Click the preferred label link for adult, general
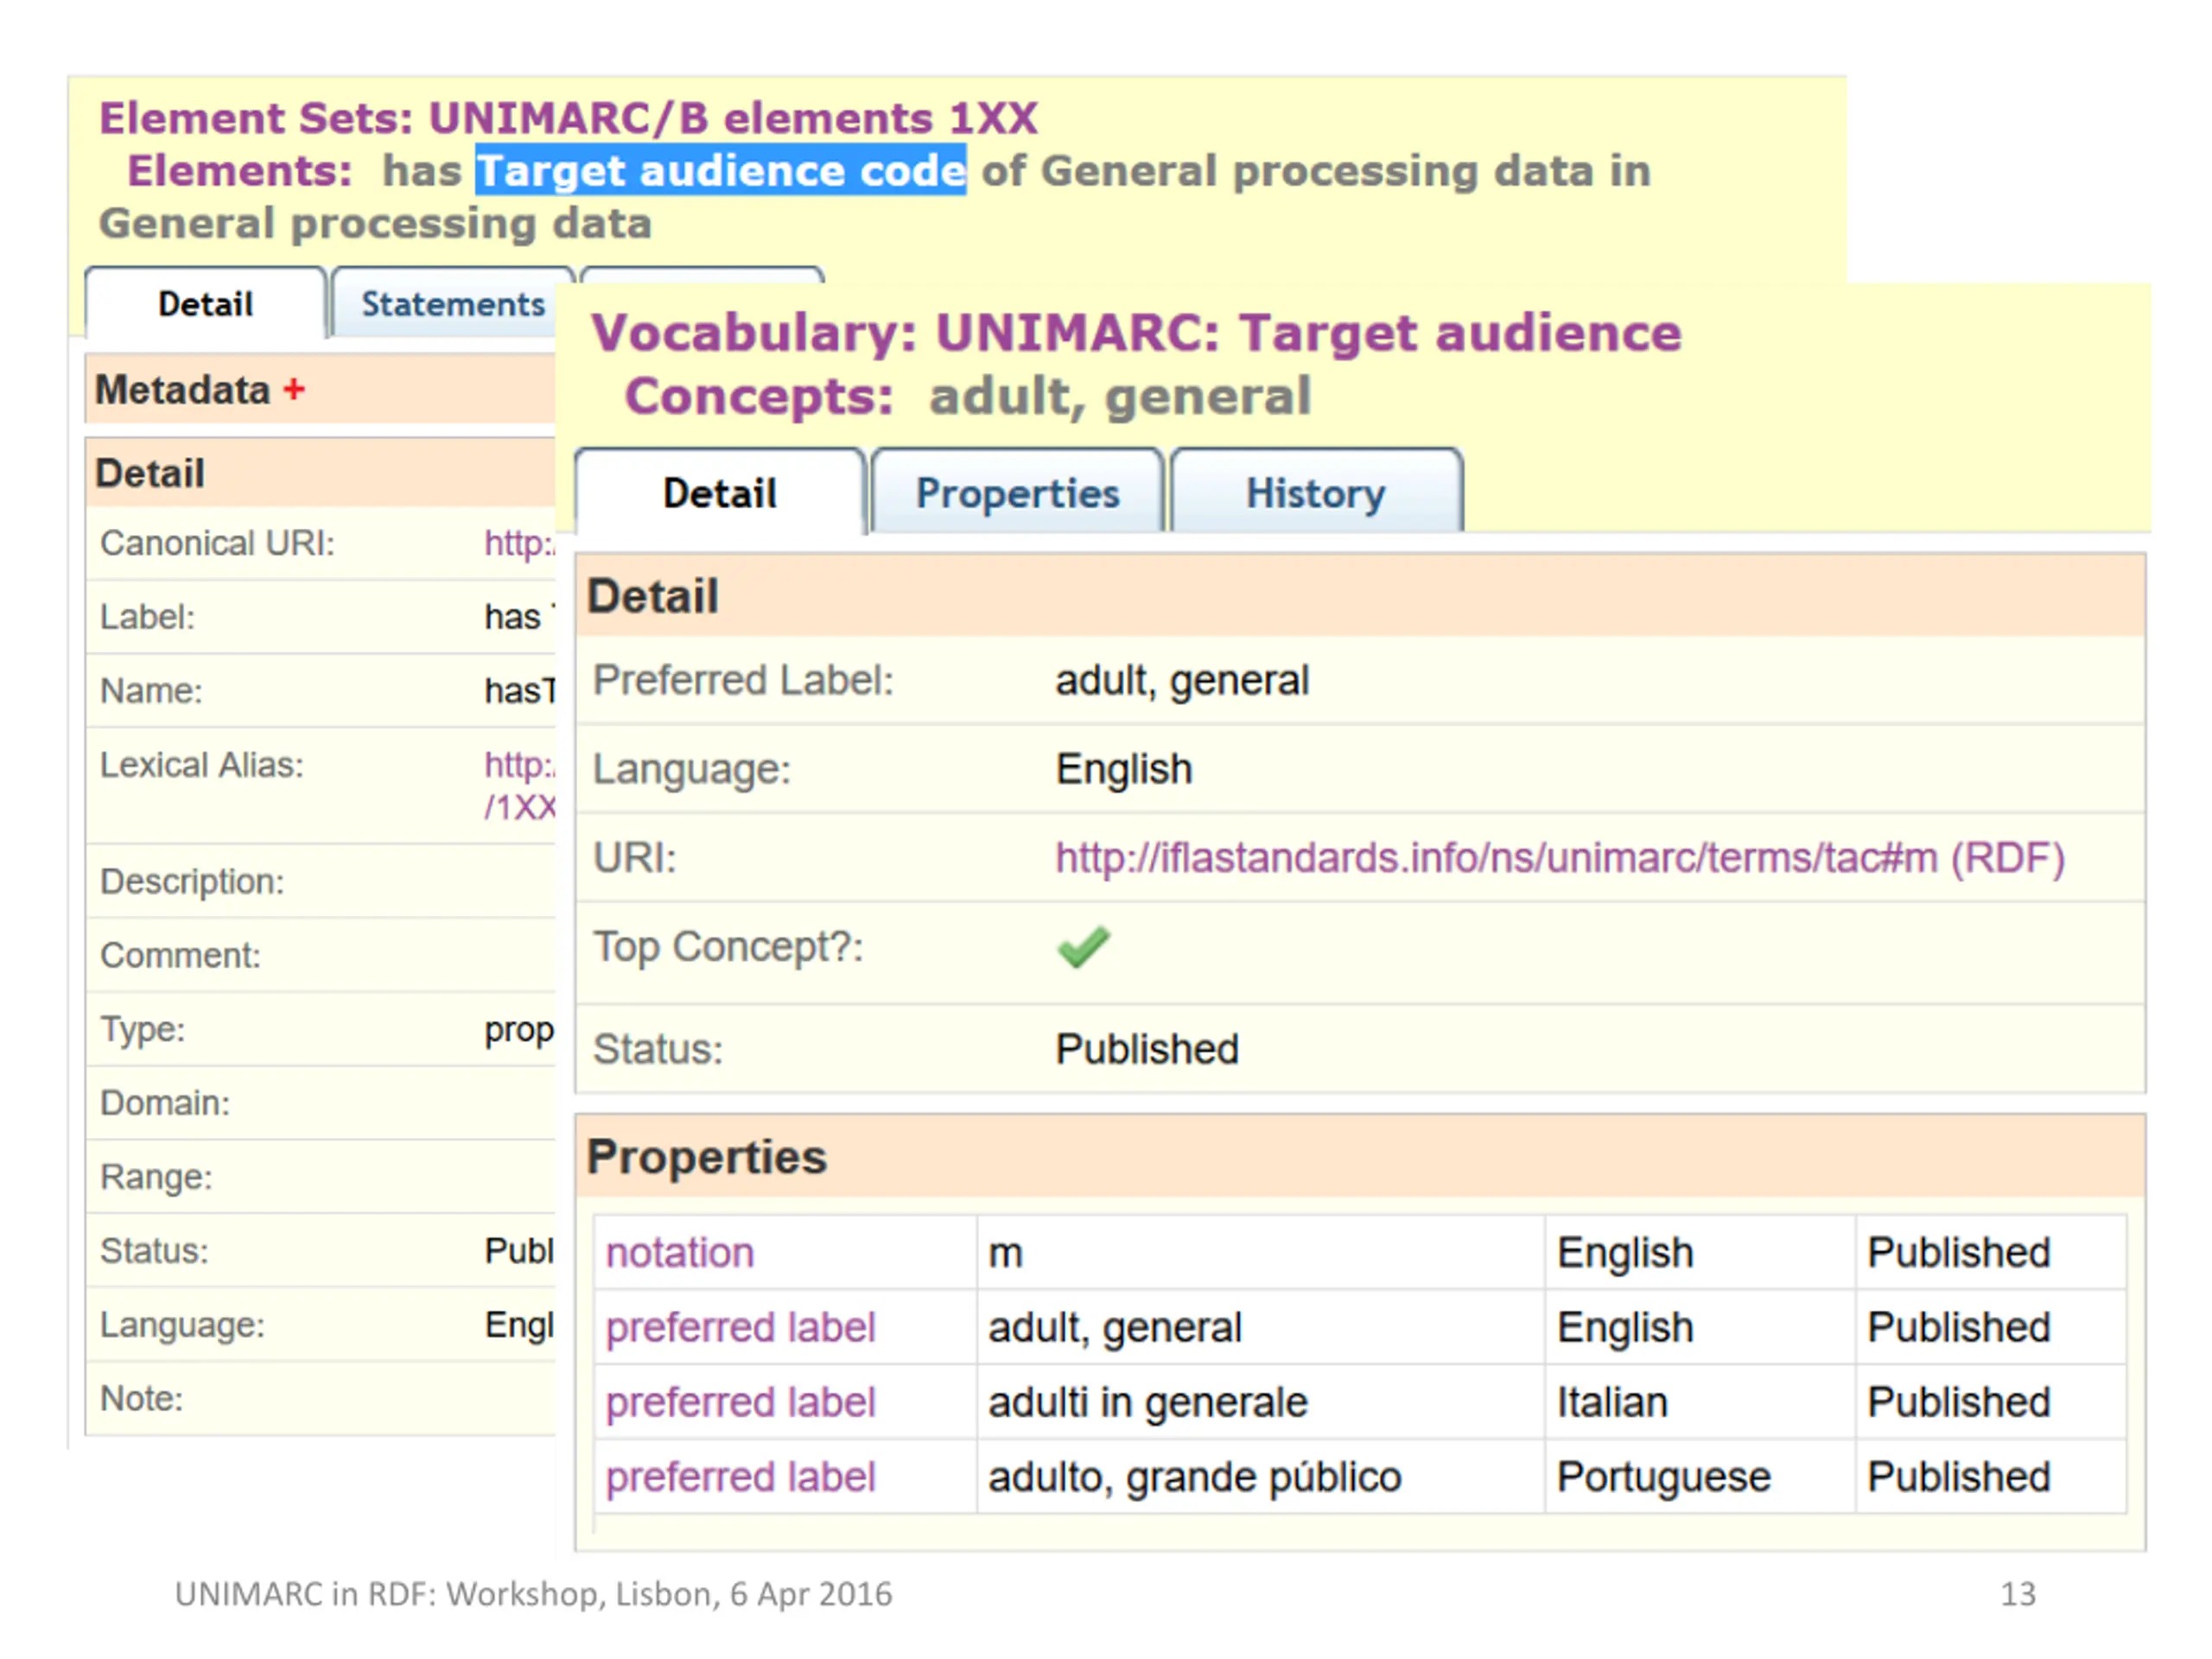Screen dimensions: 2212x1659 tap(740, 1328)
